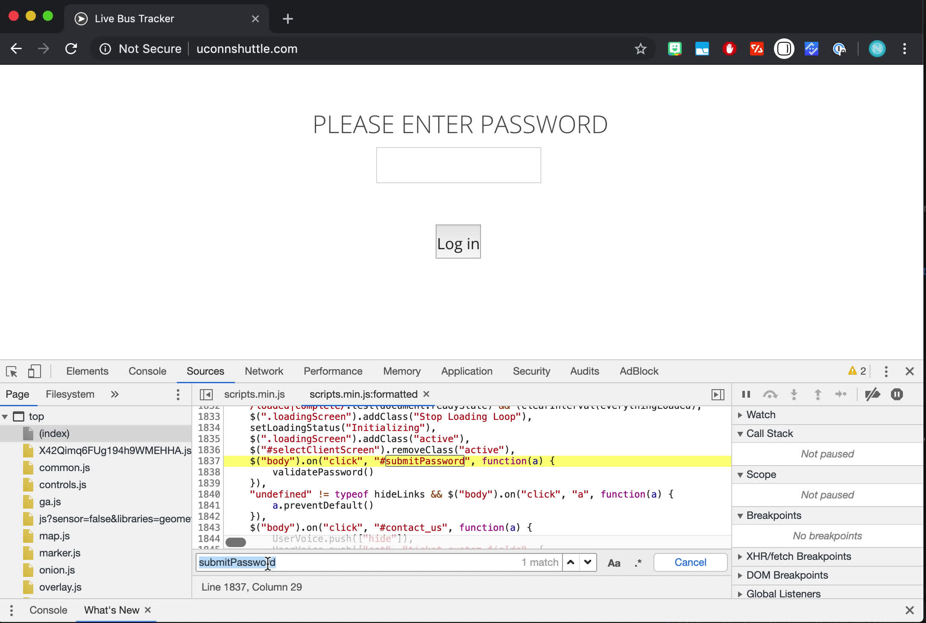
Task: Expand DOM Breakpoints section
Action: (x=740, y=575)
